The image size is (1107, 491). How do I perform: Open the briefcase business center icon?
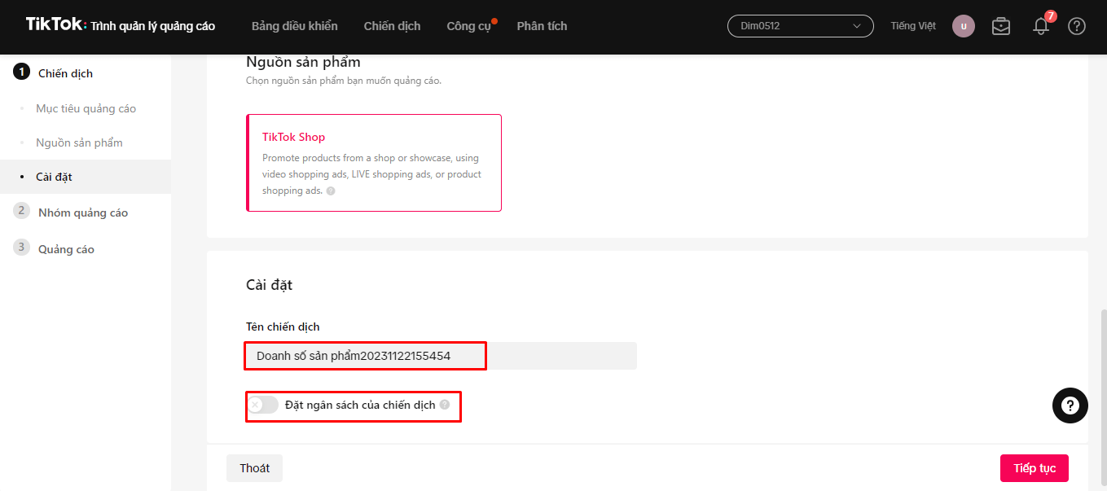tap(1001, 26)
